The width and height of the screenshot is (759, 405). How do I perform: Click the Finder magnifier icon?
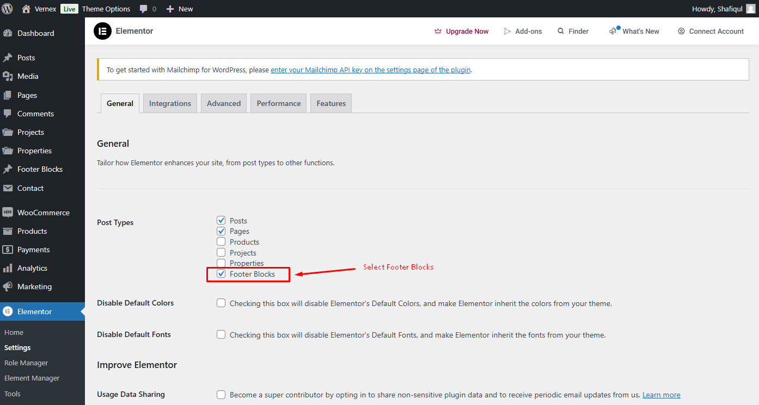click(561, 31)
